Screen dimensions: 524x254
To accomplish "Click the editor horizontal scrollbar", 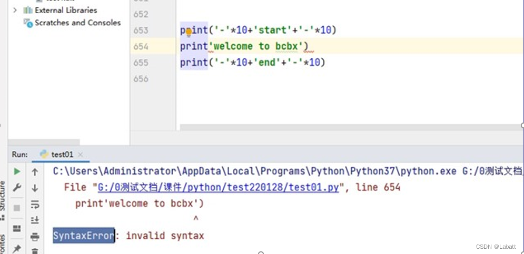I will click(351, 127).
